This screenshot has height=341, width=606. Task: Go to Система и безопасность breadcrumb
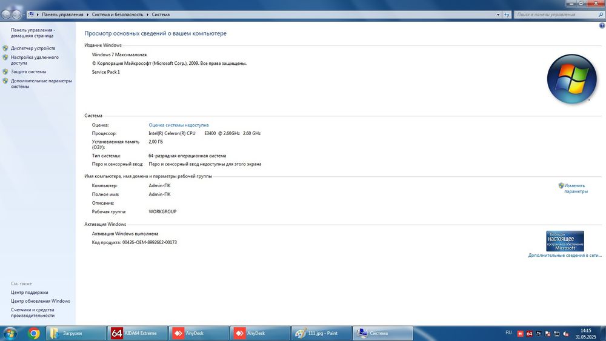118,15
